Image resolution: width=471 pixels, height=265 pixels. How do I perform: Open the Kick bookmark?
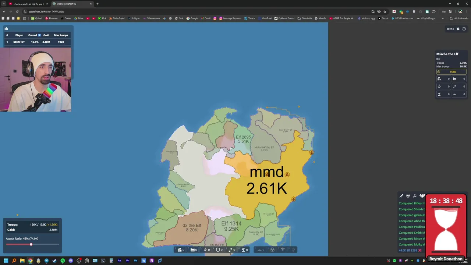tap(102, 18)
